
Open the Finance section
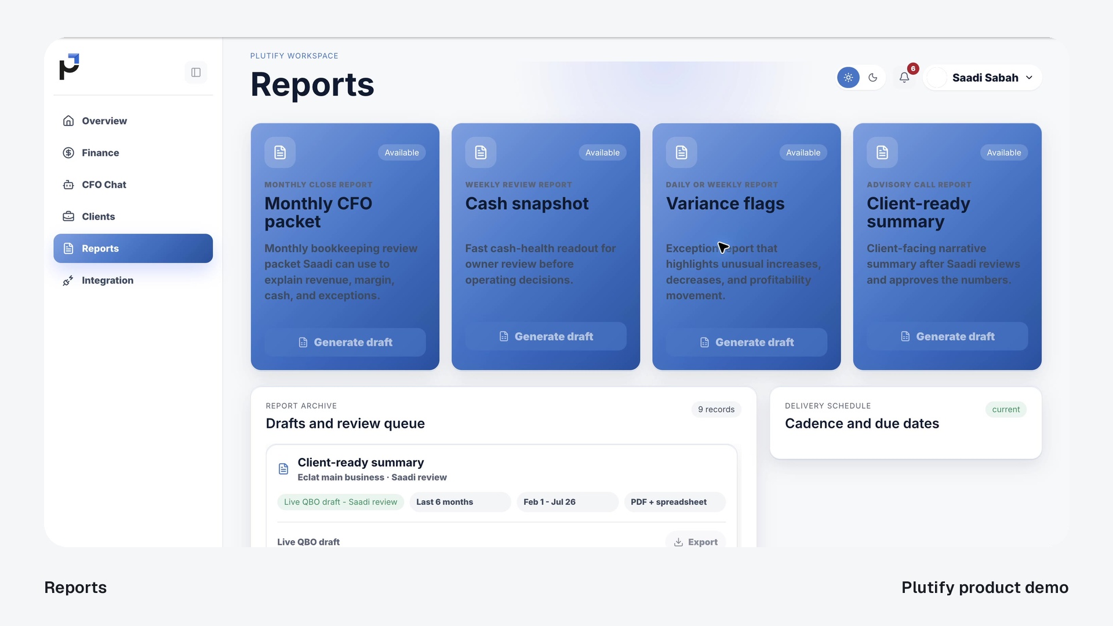click(x=133, y=152)
